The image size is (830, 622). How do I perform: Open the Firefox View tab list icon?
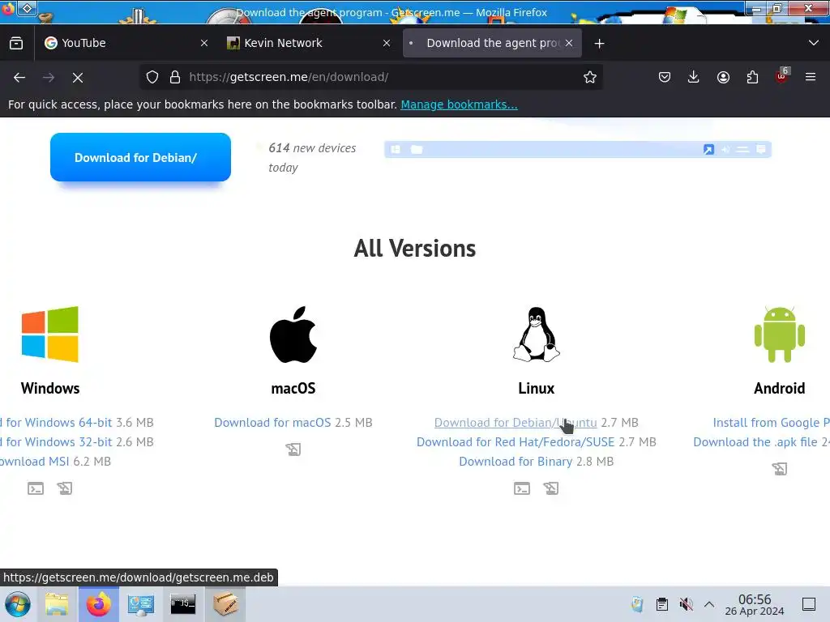(16, 43)
